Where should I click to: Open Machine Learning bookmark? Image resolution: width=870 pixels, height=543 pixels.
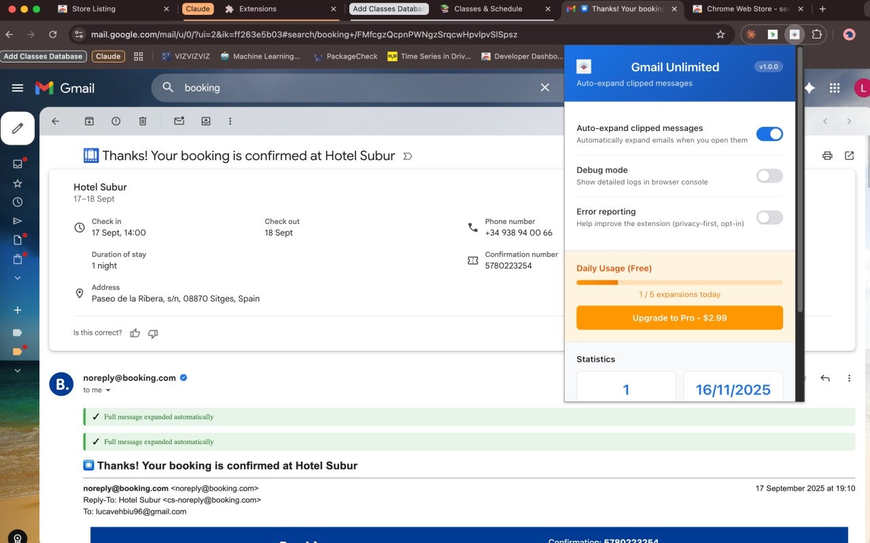tap(260, 56)
